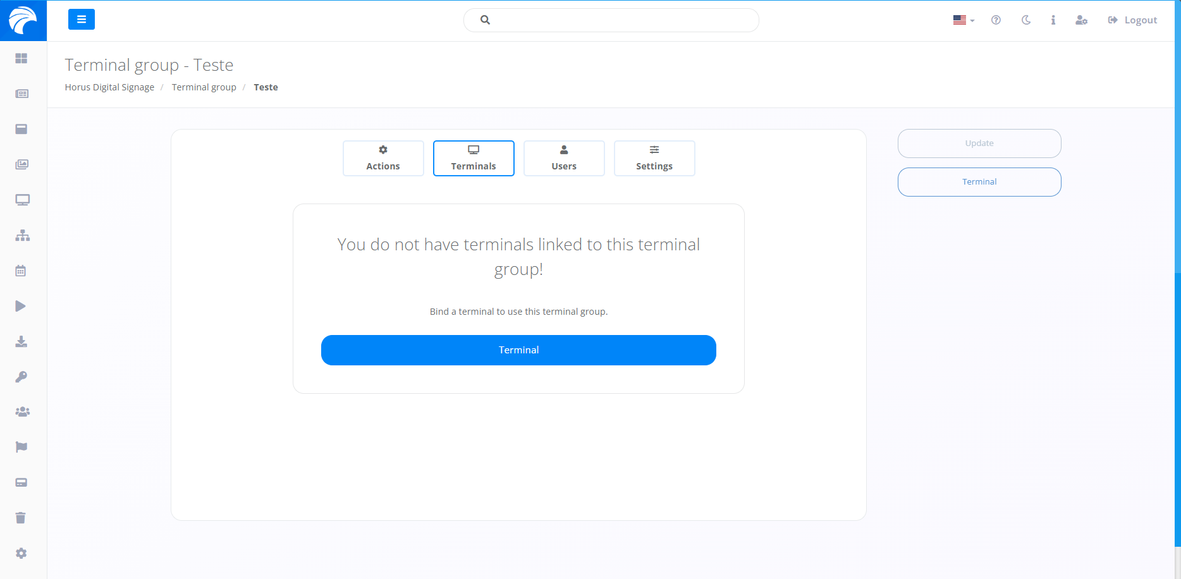The image size is (1181, 579).
Task: Select the play icon in sidebar
Action: [21, 305]
